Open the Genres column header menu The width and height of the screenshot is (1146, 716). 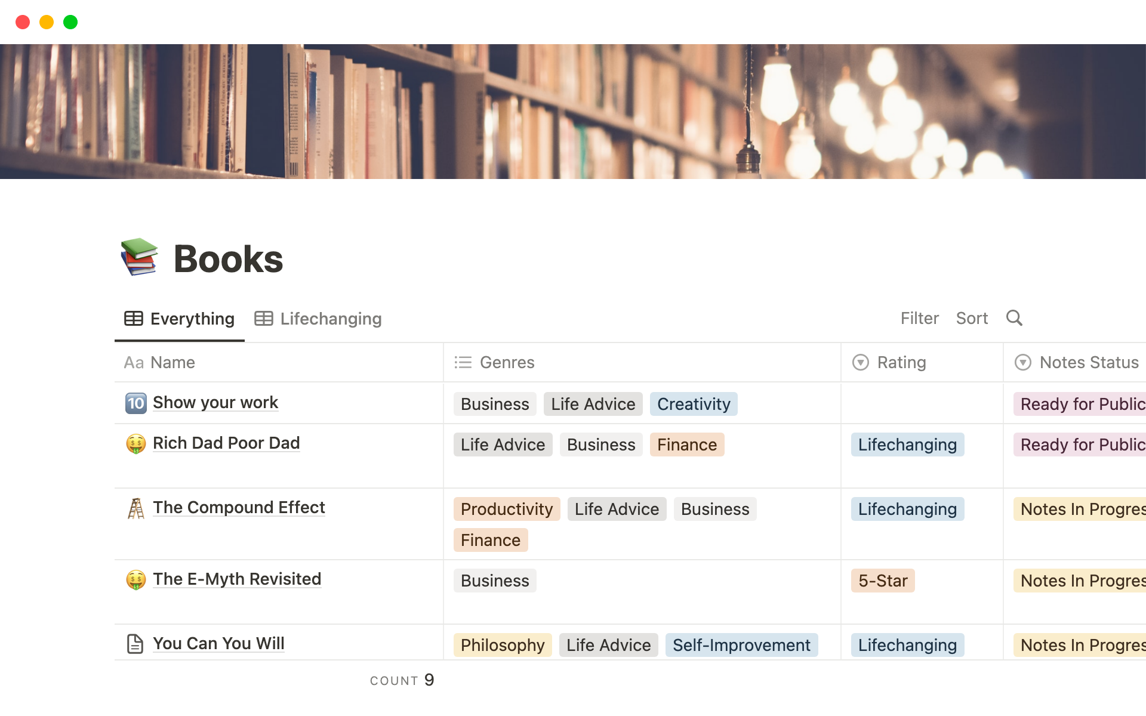point(507,362)
